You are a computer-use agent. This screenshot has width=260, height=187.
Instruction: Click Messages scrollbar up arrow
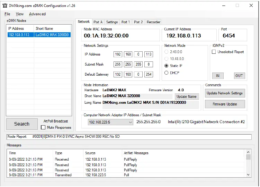click(248, 152)
